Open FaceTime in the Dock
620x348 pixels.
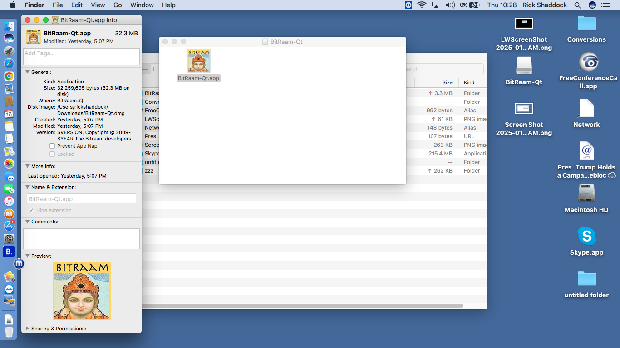coord(9,188)
